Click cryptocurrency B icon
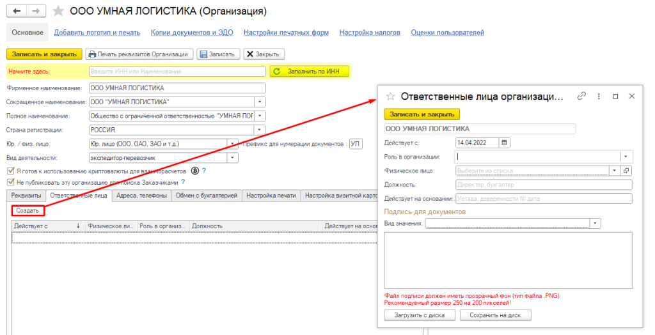Image resolution: width=655 pixels, height=335 pixels. click(x=194, y=171)
